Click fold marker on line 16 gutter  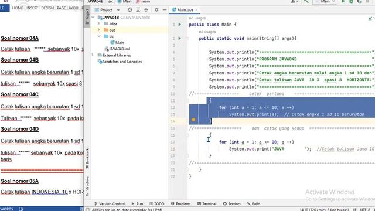click(x=187, y=135)
